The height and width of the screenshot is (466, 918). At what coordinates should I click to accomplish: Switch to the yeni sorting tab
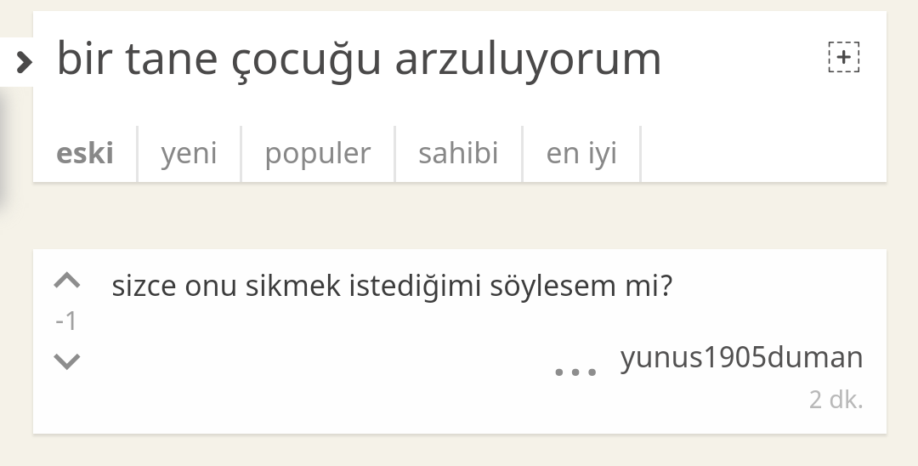189,154
